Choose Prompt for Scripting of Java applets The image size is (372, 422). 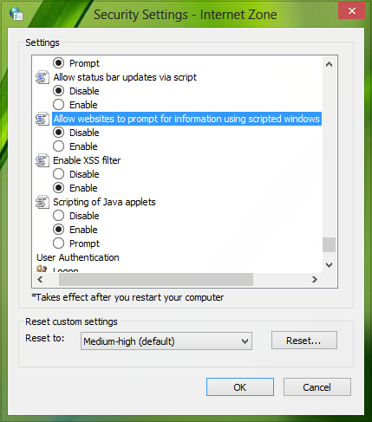pos(58,243)
